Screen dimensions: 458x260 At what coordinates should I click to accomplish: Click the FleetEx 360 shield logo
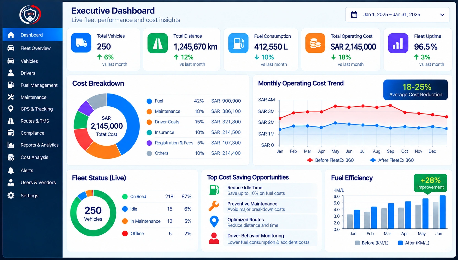pyautogui.click(x=30, y=15)
